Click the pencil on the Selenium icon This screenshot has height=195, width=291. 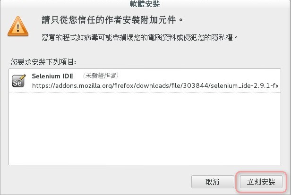click(22, 77)
